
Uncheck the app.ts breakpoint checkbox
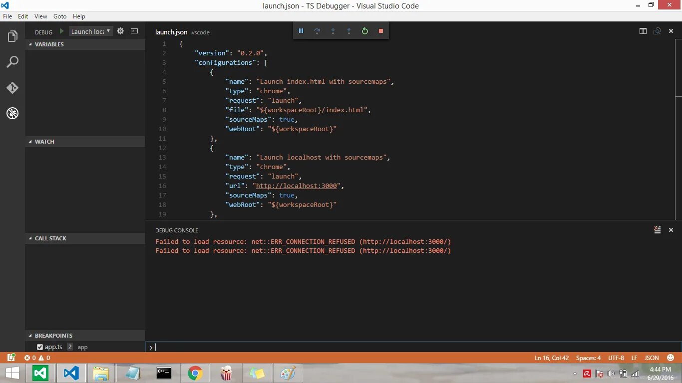point(40,347)
